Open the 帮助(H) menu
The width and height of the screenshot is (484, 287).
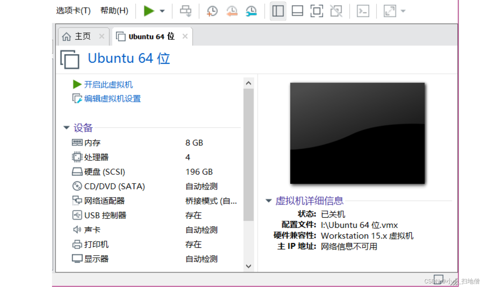click(114, 11)
